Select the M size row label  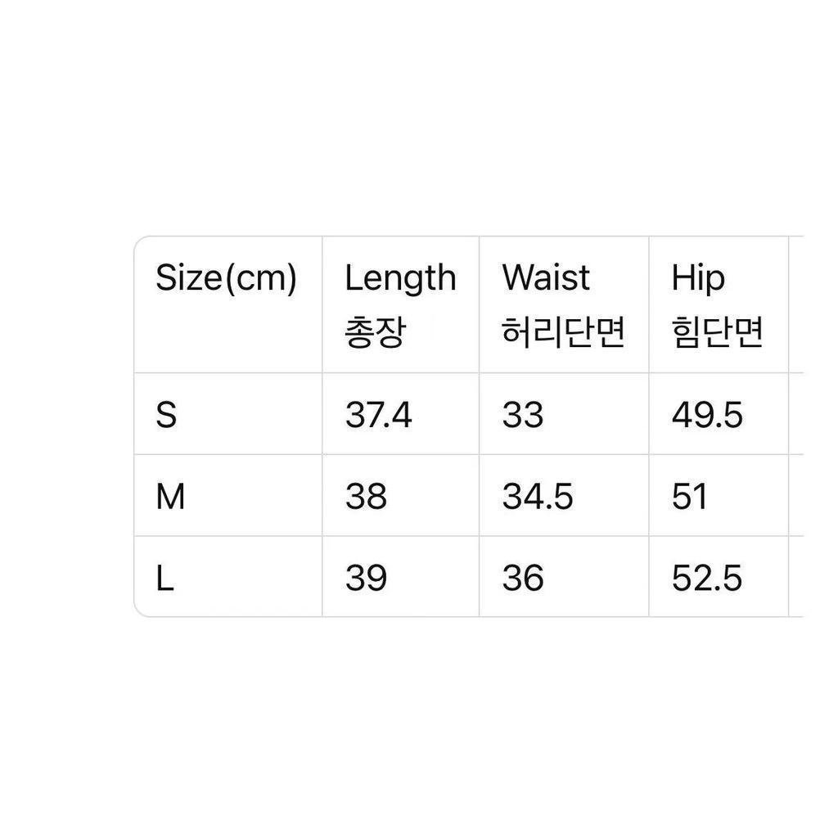[x=170, y=497]
